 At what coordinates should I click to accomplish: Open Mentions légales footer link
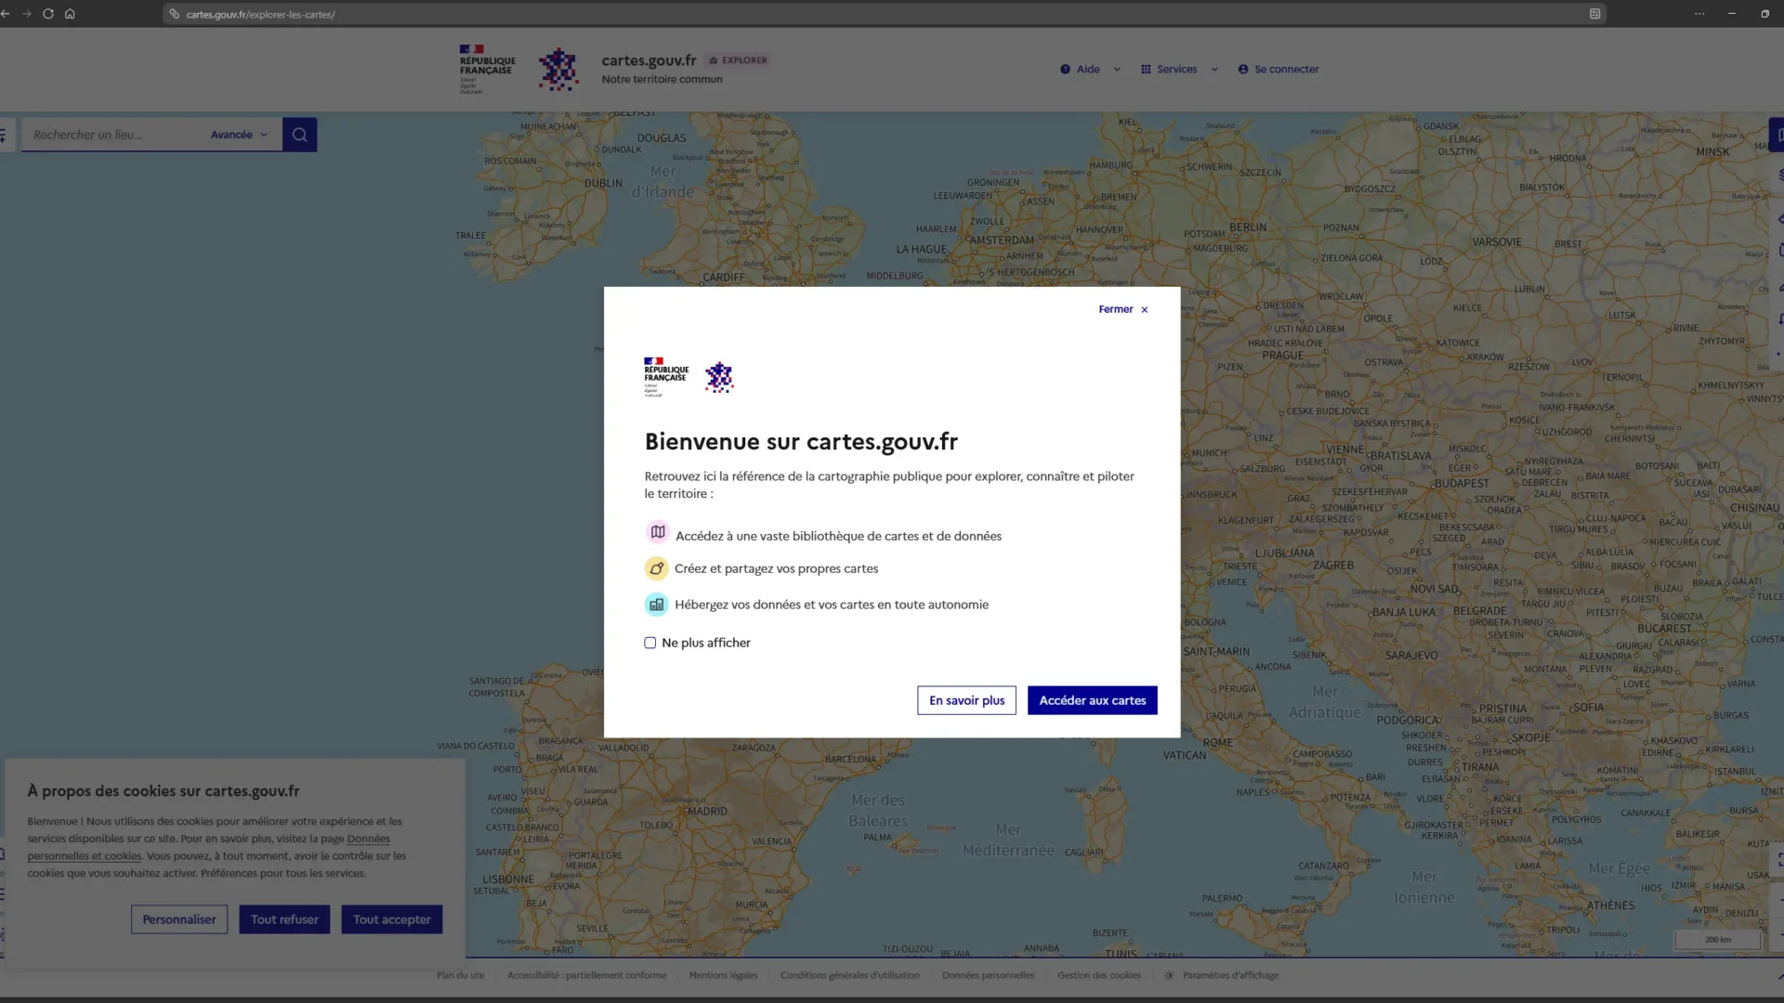click(x=723, y=975)
